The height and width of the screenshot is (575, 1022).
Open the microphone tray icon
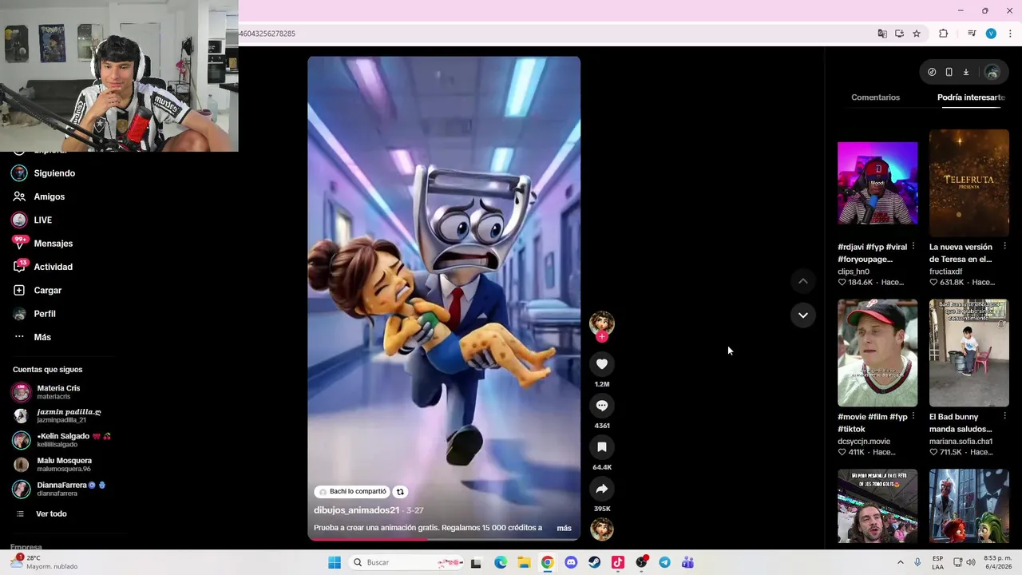tap(917, 562)
